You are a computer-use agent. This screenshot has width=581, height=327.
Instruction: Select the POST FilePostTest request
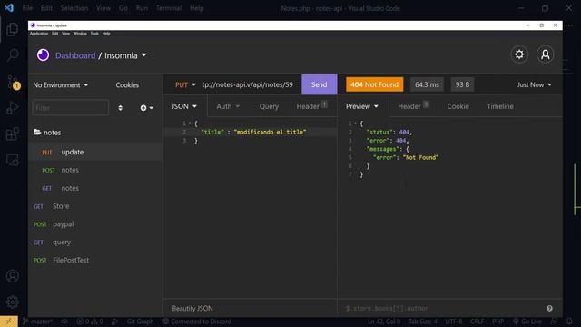pyautogui.click(x=95, y=261)
